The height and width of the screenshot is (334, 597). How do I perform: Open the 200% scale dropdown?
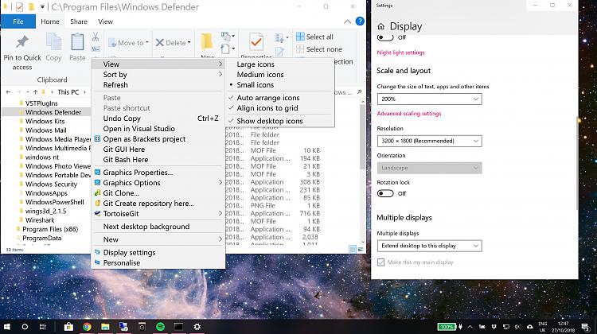point(430,99)
